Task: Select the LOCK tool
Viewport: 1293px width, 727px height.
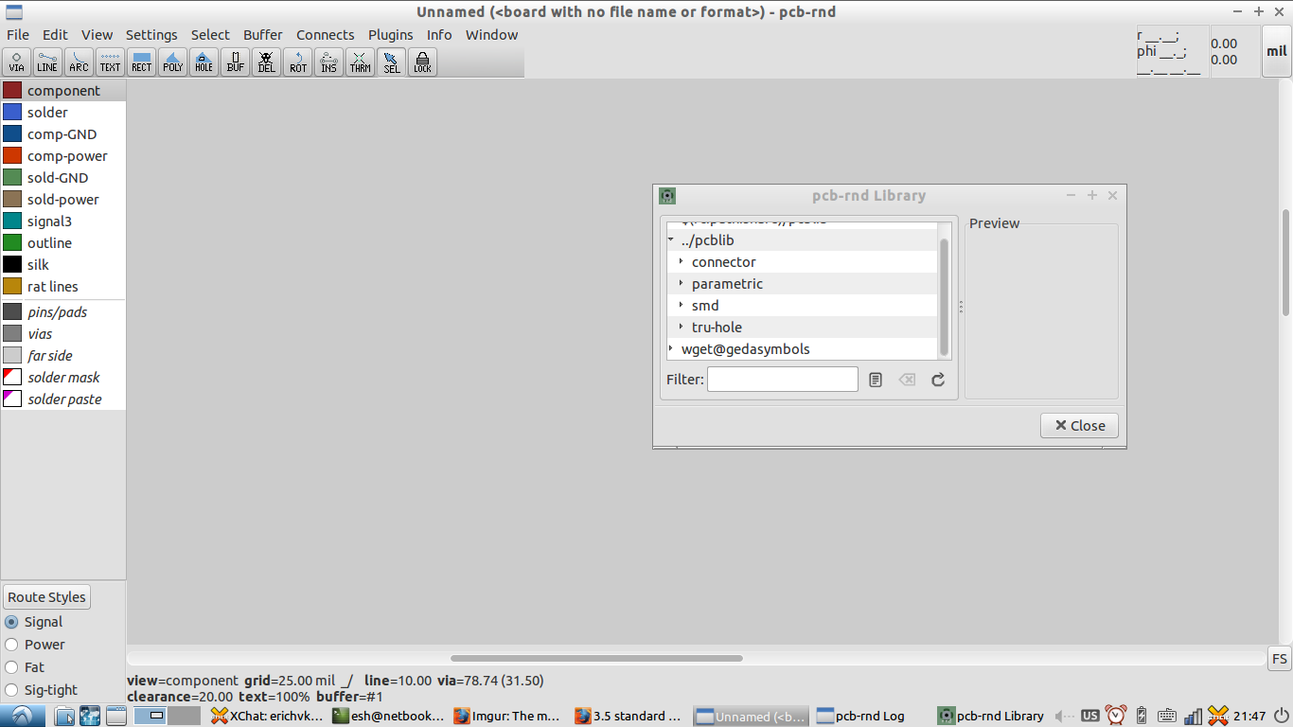Action: [x=422, y=62]
